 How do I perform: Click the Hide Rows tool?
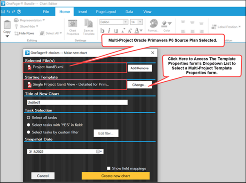24,33
